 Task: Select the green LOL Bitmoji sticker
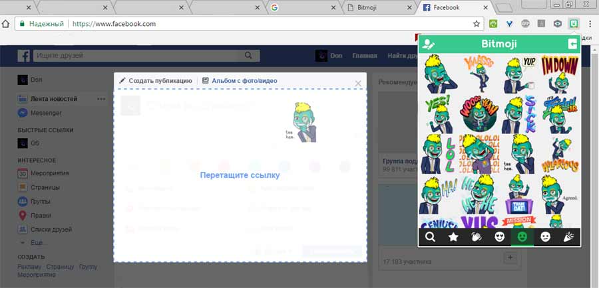tap(439, 154)
